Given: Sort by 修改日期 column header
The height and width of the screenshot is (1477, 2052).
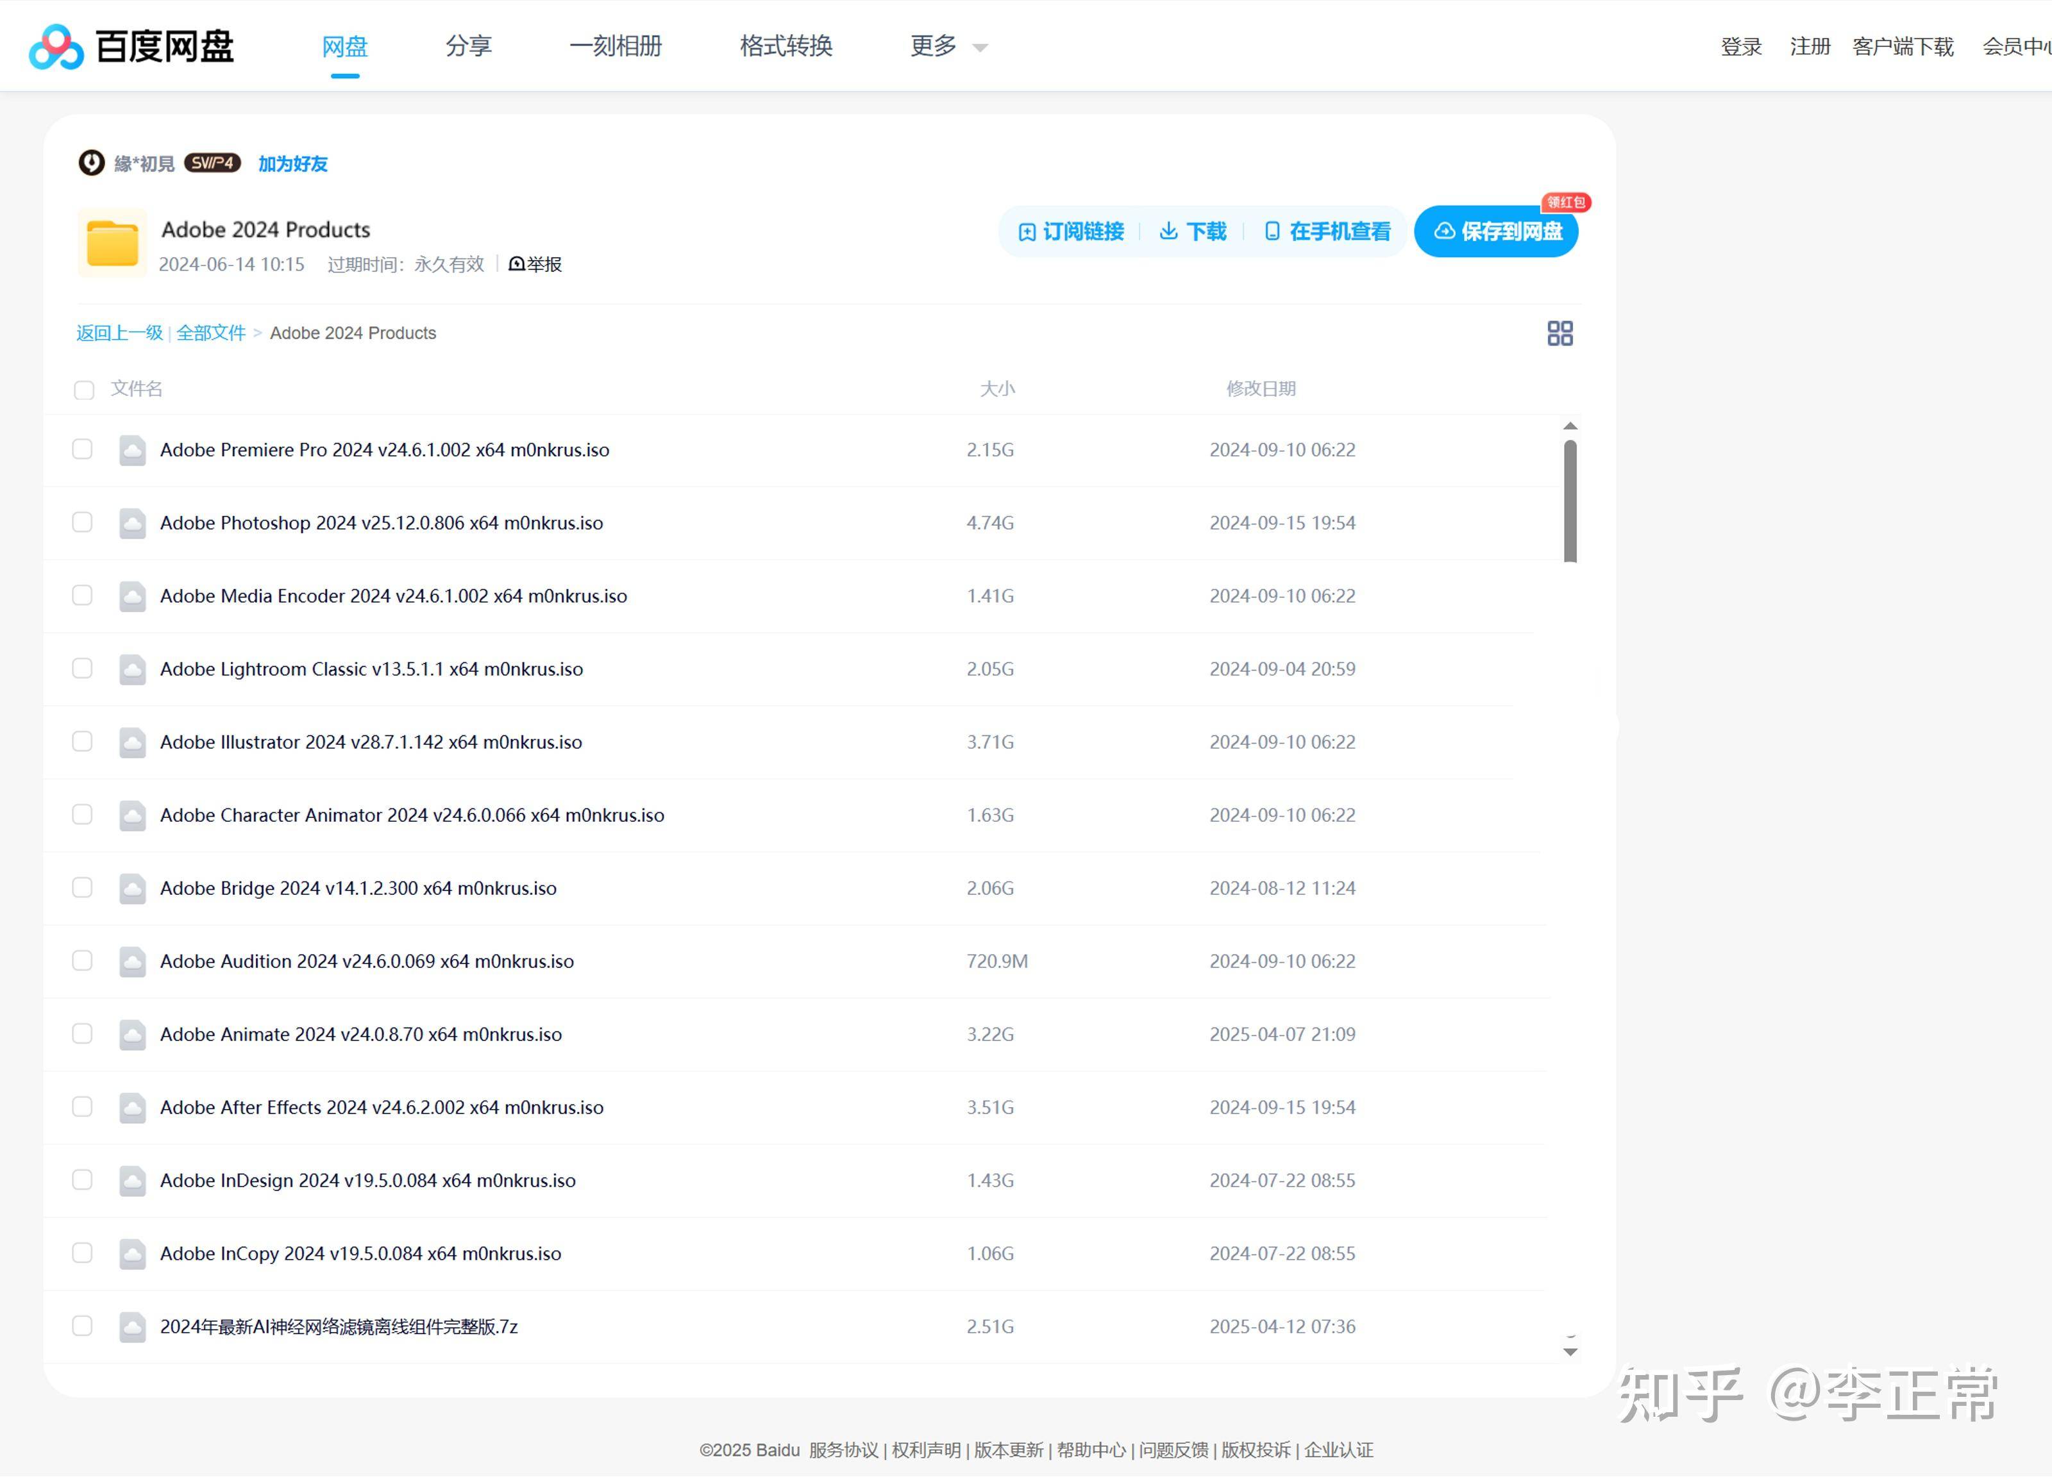Looking at the screenshot, I should [x=1261, y=389].
